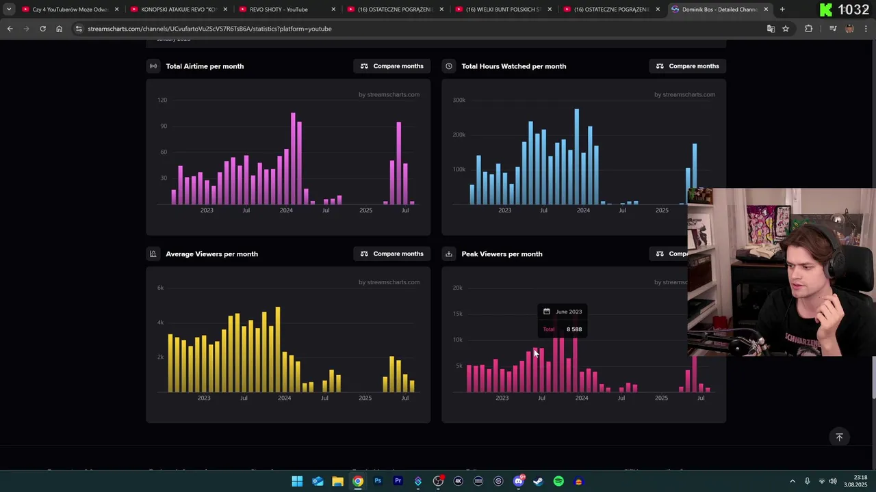
Task: Expand the tab search dropdown arrow
Action: 9,10
